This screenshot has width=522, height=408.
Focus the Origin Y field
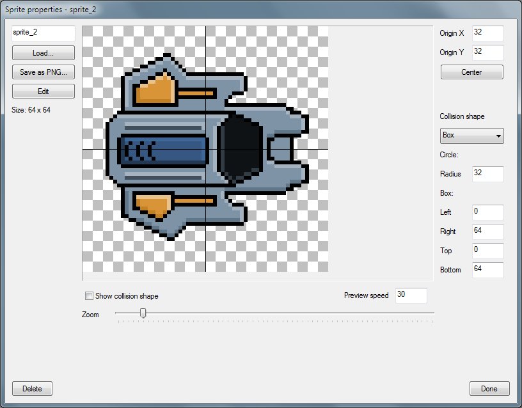tap(487, 52)
